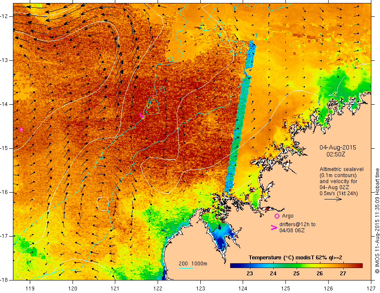Click the longitude label 119
The height and width of the screenshot is (293, 380).
coord(30,288)
